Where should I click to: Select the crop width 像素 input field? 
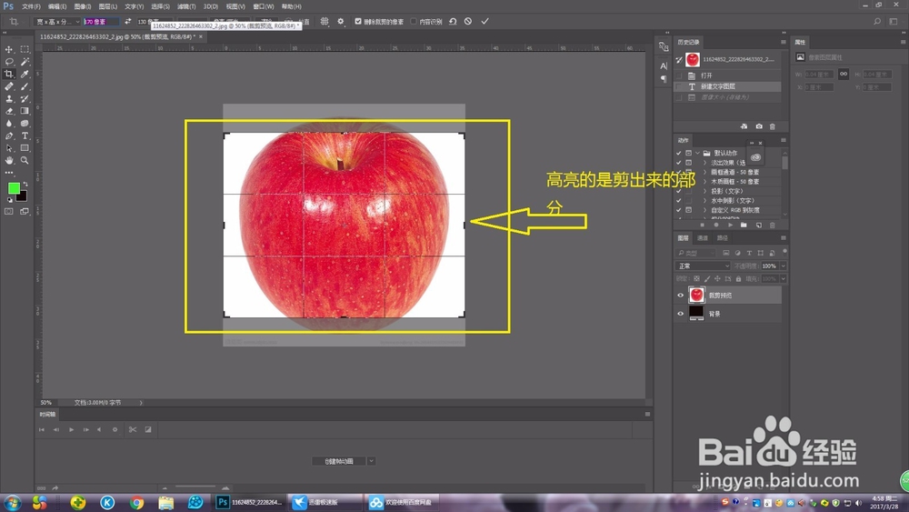tap(102, 22)
